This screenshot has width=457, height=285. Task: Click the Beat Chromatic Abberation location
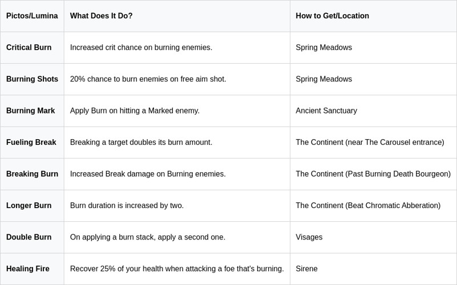coord(368,206)
